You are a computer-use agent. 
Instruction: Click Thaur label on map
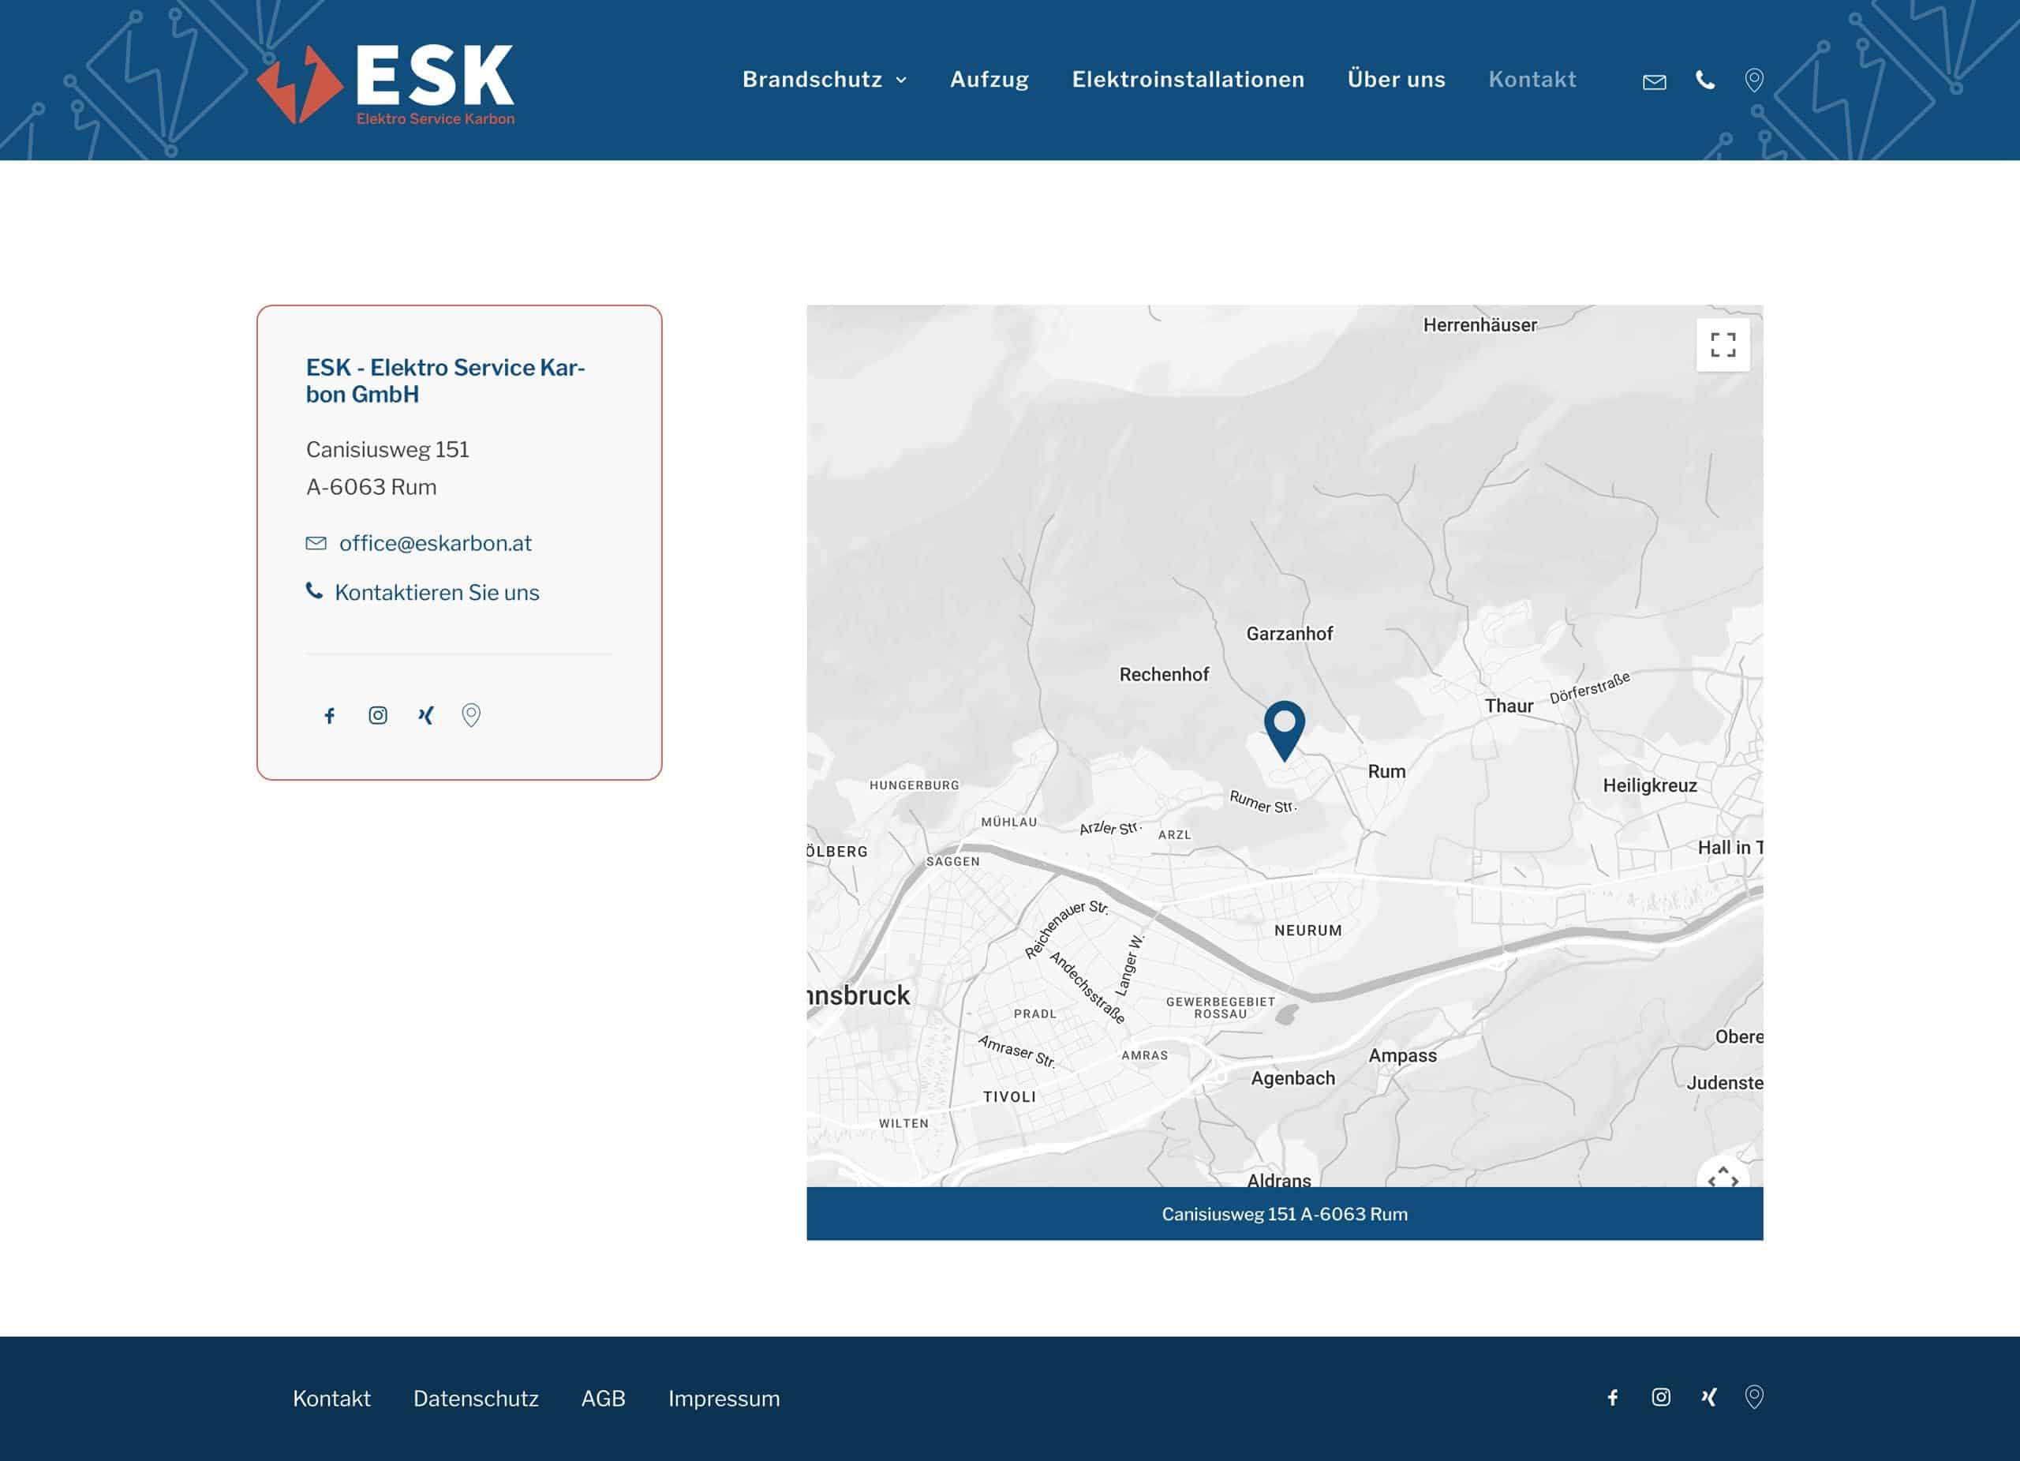click(x=1509, y=706)
